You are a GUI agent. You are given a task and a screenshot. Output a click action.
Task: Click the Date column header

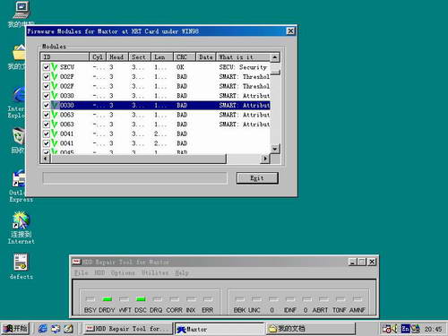click(206, 56)
